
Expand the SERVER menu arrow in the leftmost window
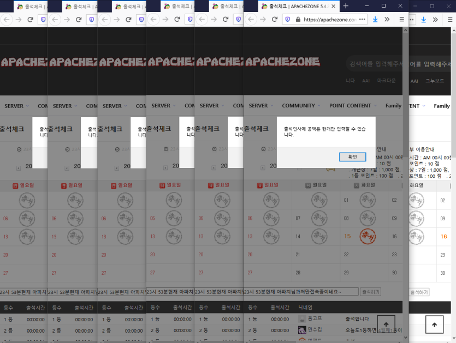click(x=27, y=106)
